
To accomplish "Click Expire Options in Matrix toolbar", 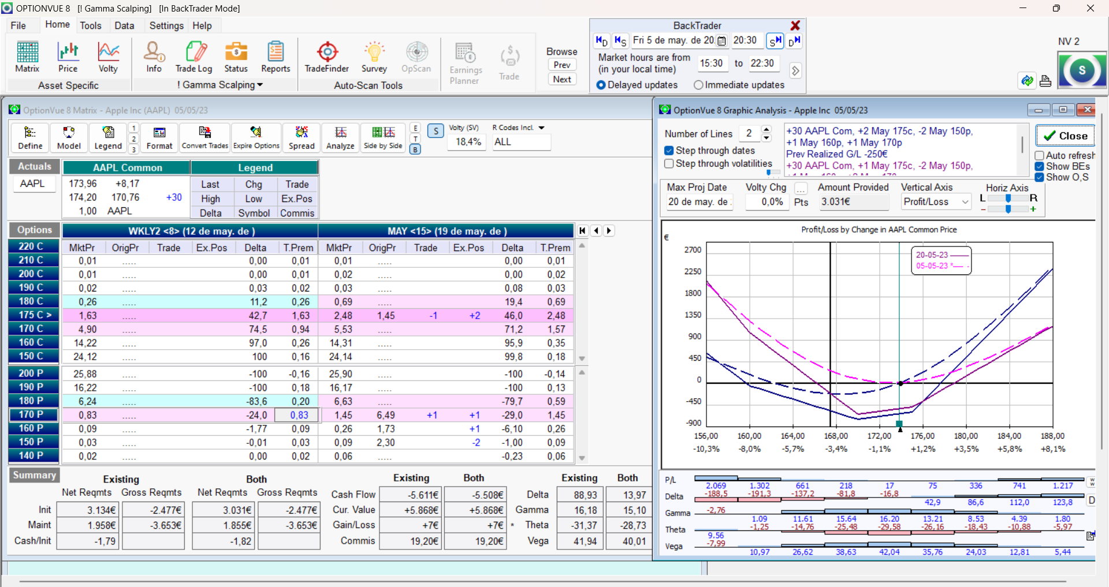I will tap(256, 139).
